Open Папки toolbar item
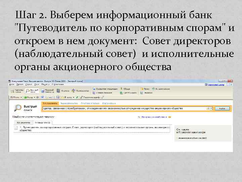This screenshot has width=242, height=182. pos(145,89)
